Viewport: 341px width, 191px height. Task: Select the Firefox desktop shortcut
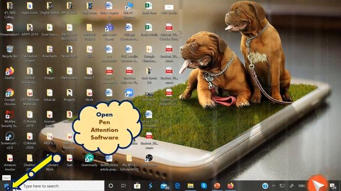pyautogui.click(x=10, y=73)
